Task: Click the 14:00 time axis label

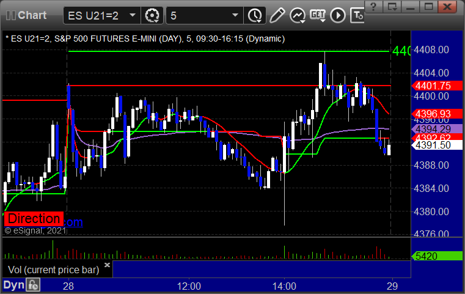Action: point(284,286)
